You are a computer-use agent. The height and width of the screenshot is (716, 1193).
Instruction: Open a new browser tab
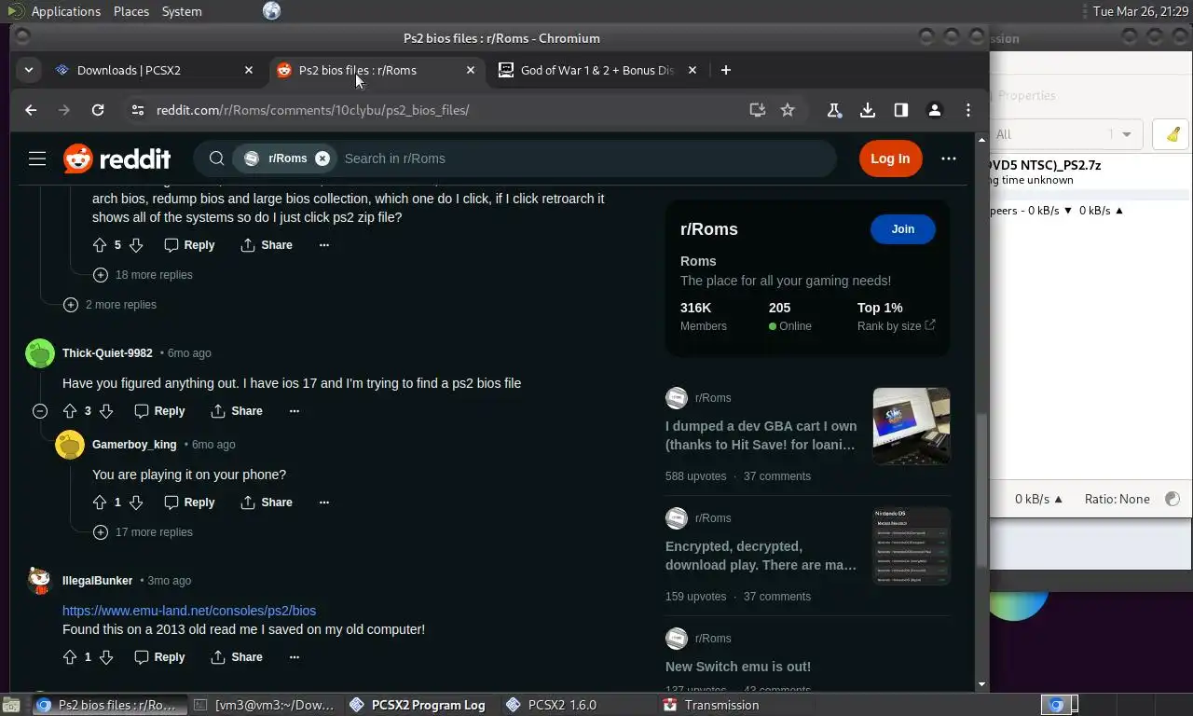tap(726, 70)
